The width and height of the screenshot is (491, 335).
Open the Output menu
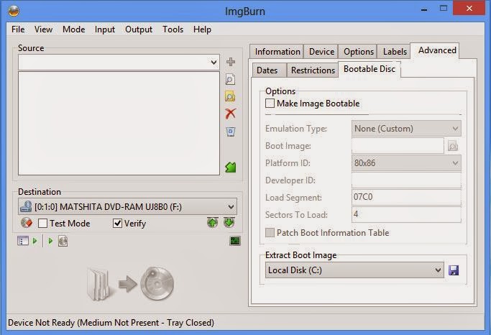(139, 29)
